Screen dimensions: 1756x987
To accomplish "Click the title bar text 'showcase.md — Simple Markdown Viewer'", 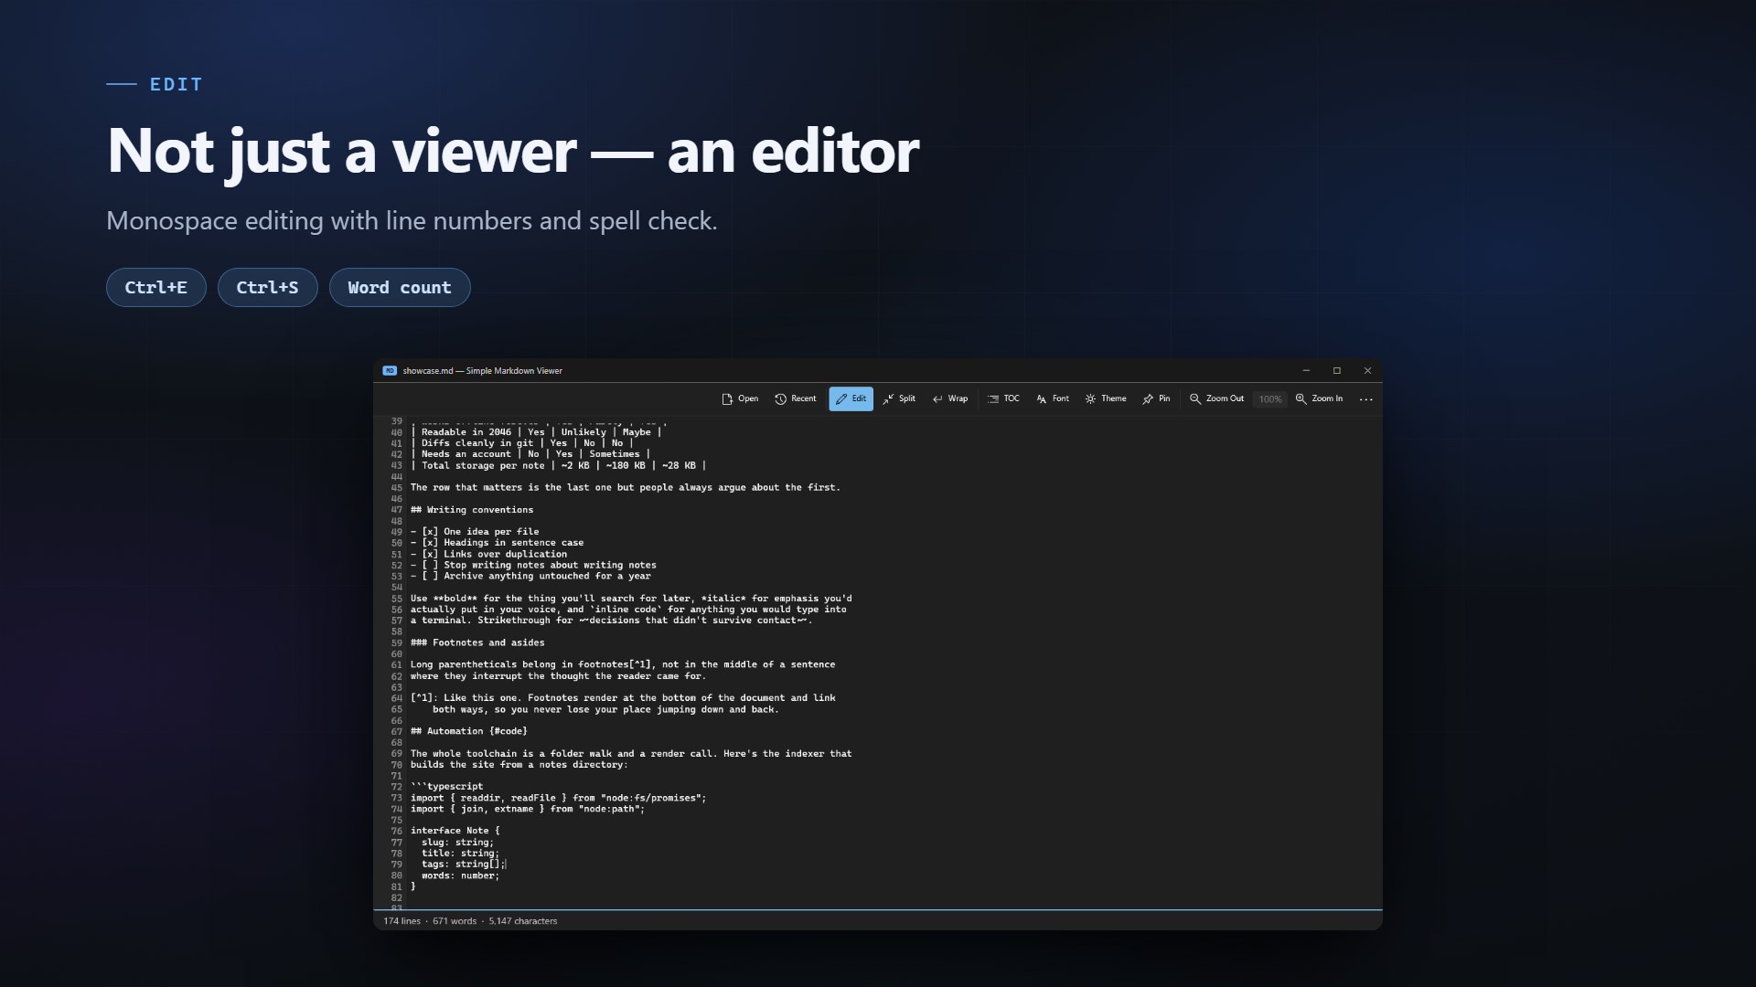I will (x=482, y=371).
